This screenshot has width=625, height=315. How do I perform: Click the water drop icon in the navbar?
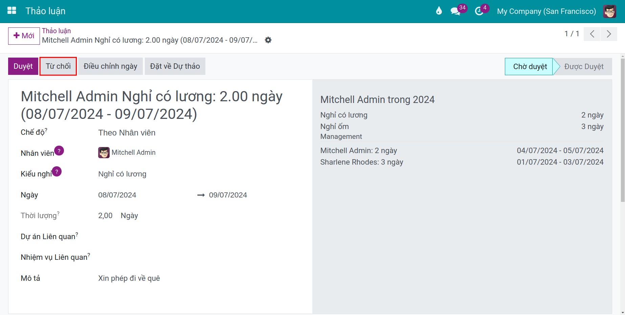pyautogui.click(x=439, y=11)
